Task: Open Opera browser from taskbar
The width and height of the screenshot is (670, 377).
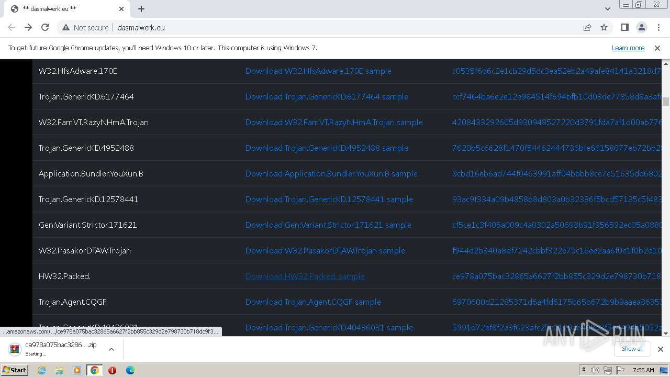Action: click(112, 370)
